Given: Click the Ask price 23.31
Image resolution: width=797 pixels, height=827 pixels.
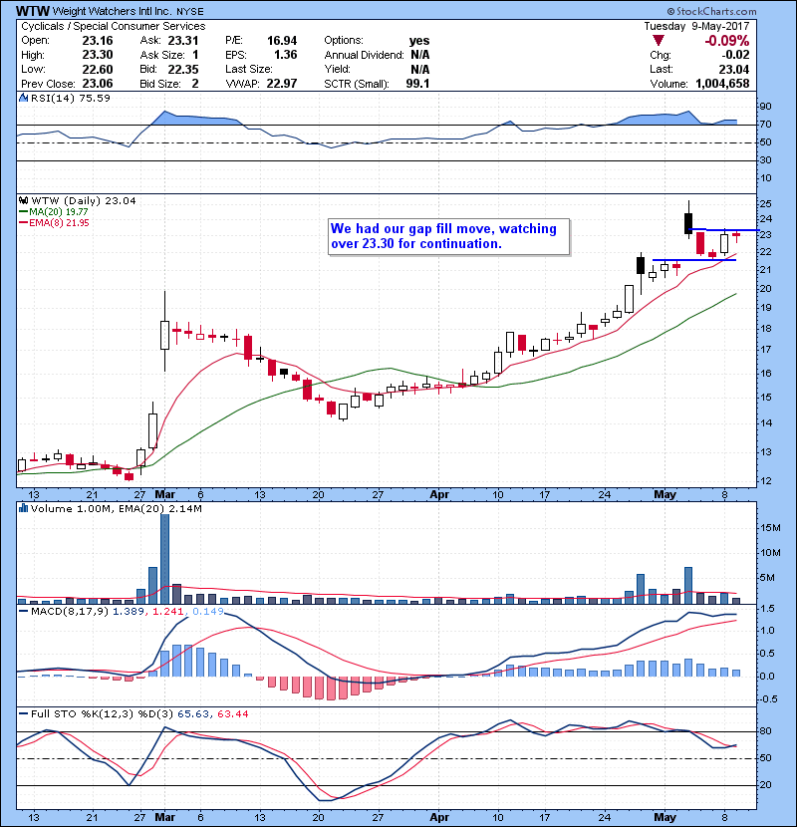Looking at the screenshot, I should [x=183, y=41].
